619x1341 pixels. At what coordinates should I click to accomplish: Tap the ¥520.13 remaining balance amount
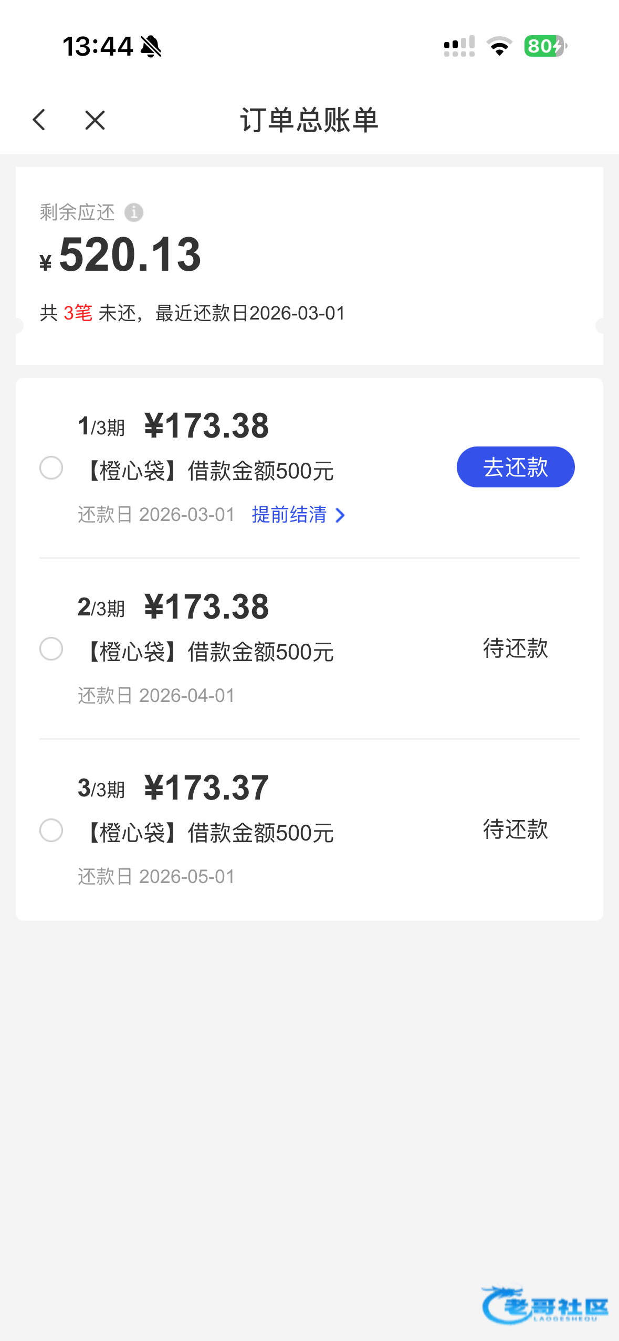(130, 255)
